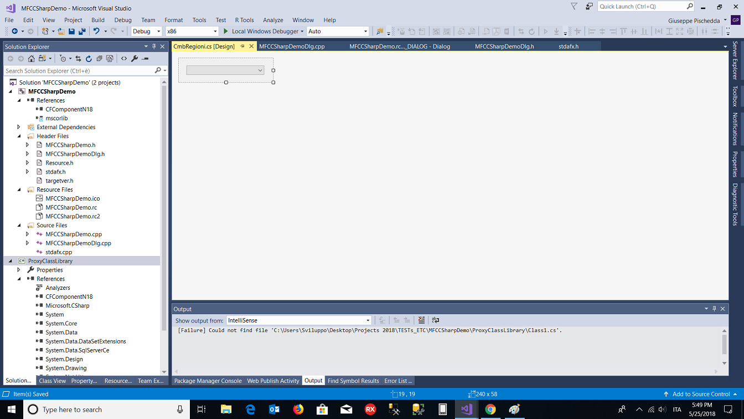This screenshot has width=744, height=419.
Task: Collapse the ProxyClassLibrary project node
Action: (11, 261)
